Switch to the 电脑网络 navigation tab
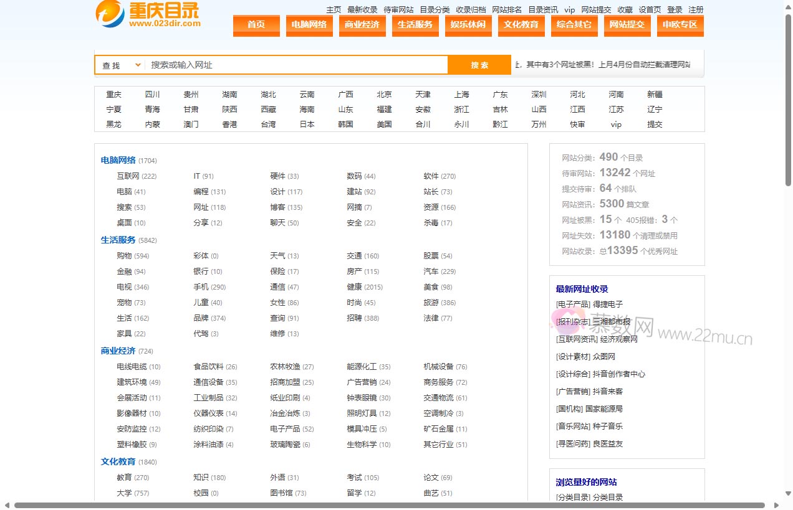This screenshot has height=510, width=793. (x=309, y=26)
